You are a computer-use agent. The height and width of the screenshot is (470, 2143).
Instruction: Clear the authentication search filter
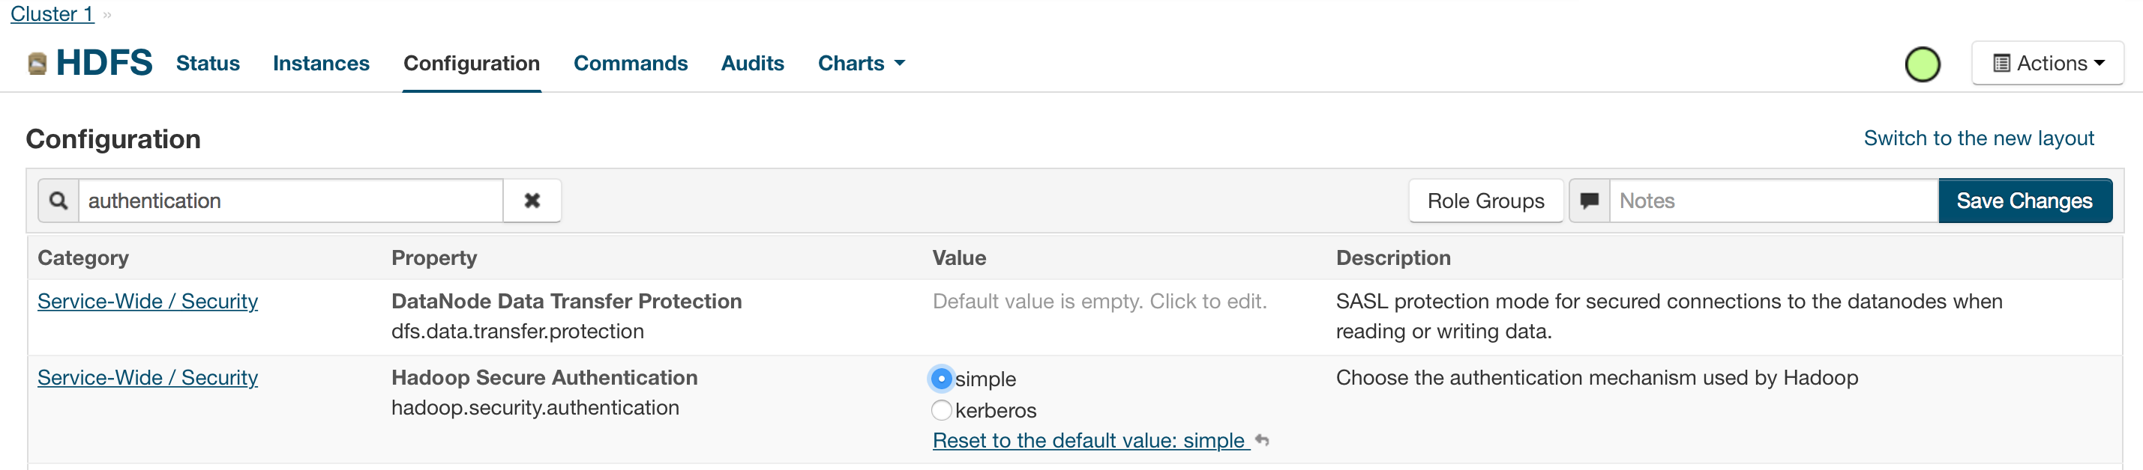point(532,201)
